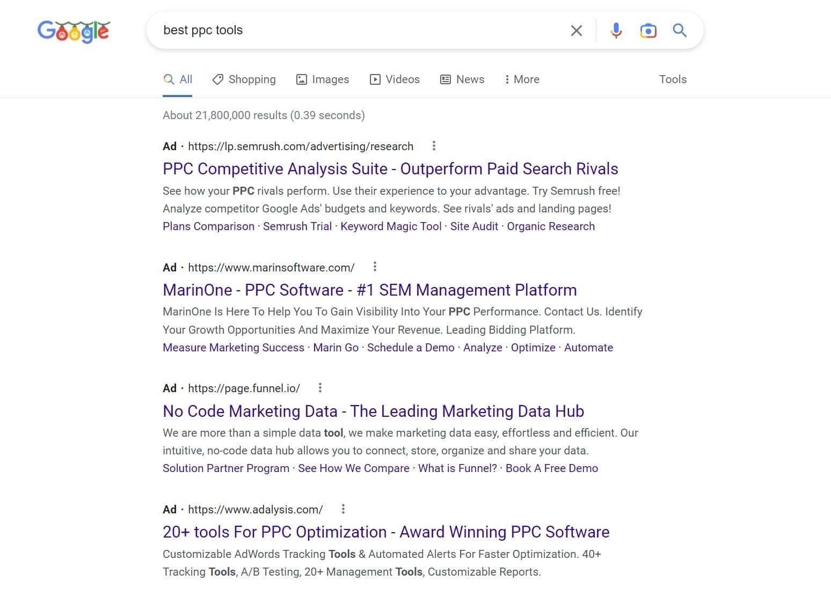The width and height of the screenshot is (831, 596).
Task: Click the page.funnel.io ad URL
Action: point(244,388)
